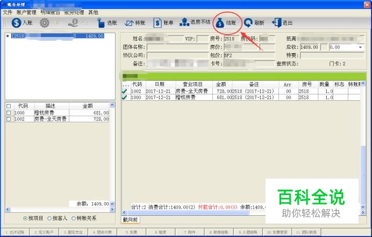Click the 5.发票 bottom button
The height and width of the screenshot is (237, 372).
132,232
